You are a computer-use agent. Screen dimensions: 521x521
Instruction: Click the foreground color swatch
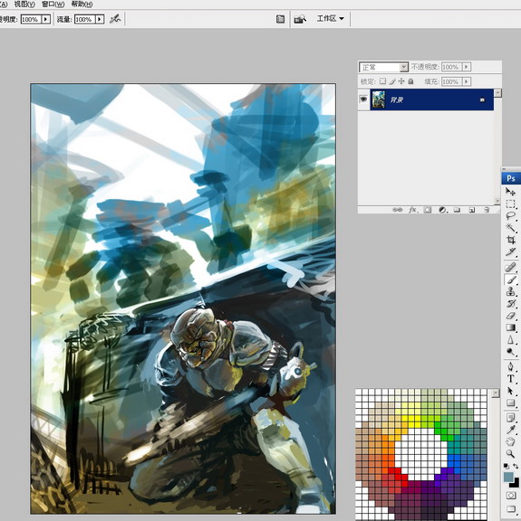[508, 478]
